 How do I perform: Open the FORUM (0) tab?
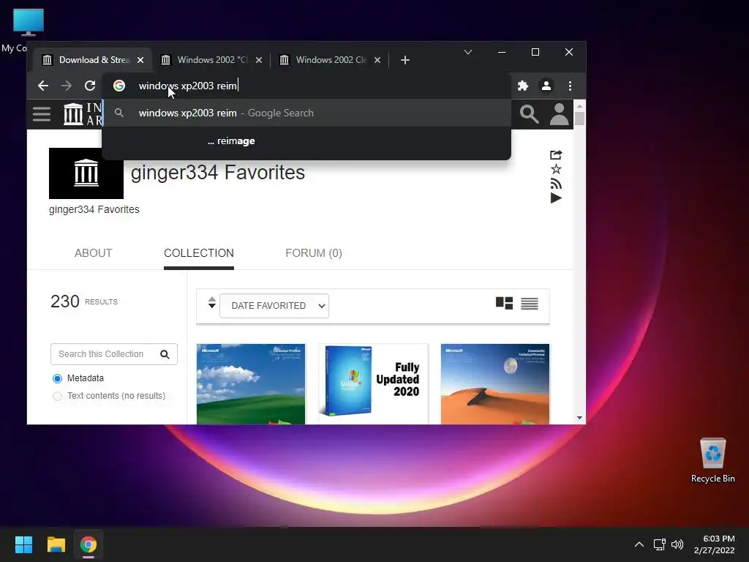pyautogui.click(x=314, y=252)
